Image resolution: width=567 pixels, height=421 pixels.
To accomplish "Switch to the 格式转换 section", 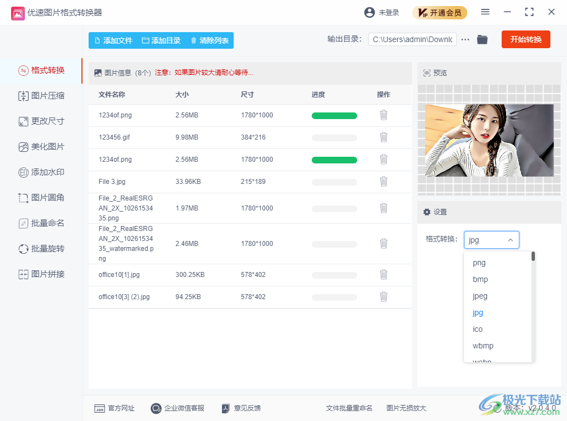I will (42, 71).
